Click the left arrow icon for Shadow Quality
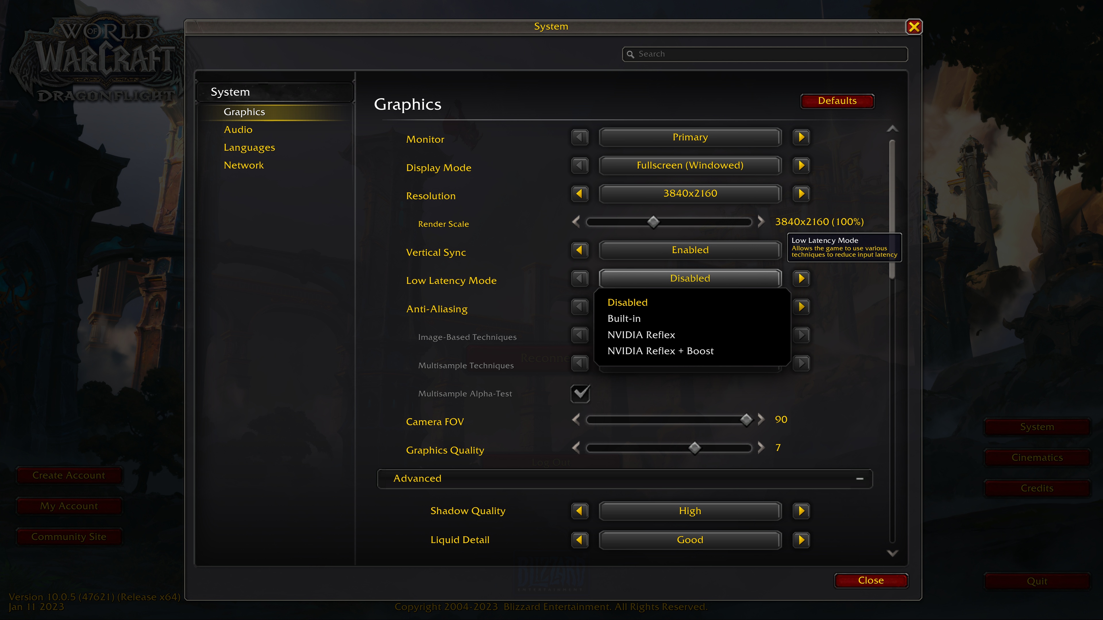Image resolution: width=1103 pixels, height=620 pixels. 580,511
